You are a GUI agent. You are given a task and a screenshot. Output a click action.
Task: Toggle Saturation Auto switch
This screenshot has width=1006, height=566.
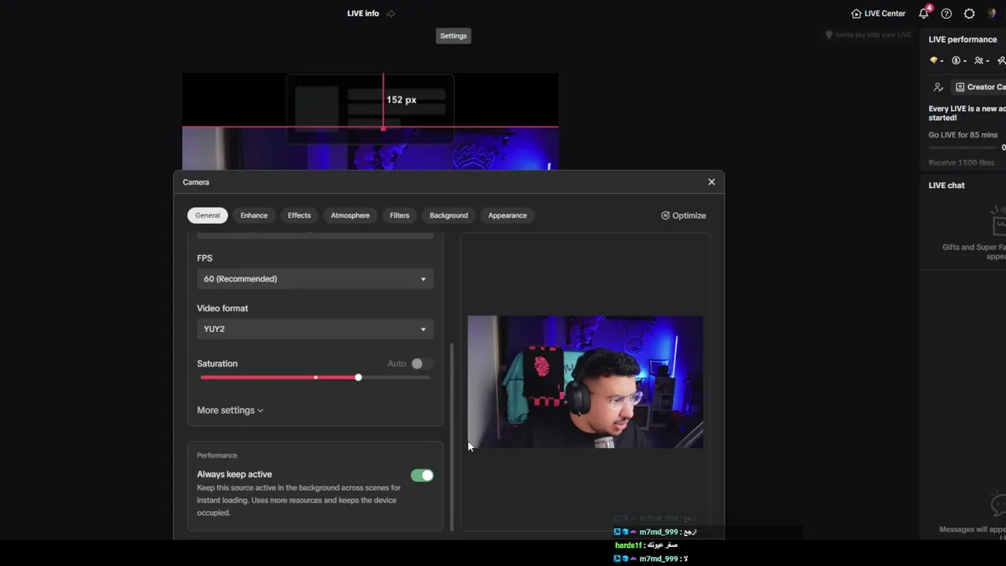click(421, 363)
